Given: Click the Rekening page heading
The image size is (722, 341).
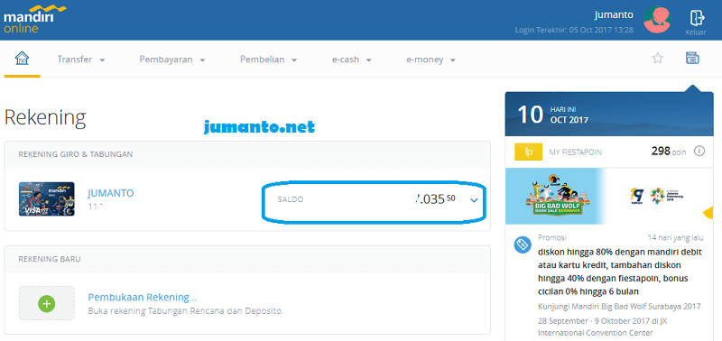Looking at the screenshot, I should 45,118.
